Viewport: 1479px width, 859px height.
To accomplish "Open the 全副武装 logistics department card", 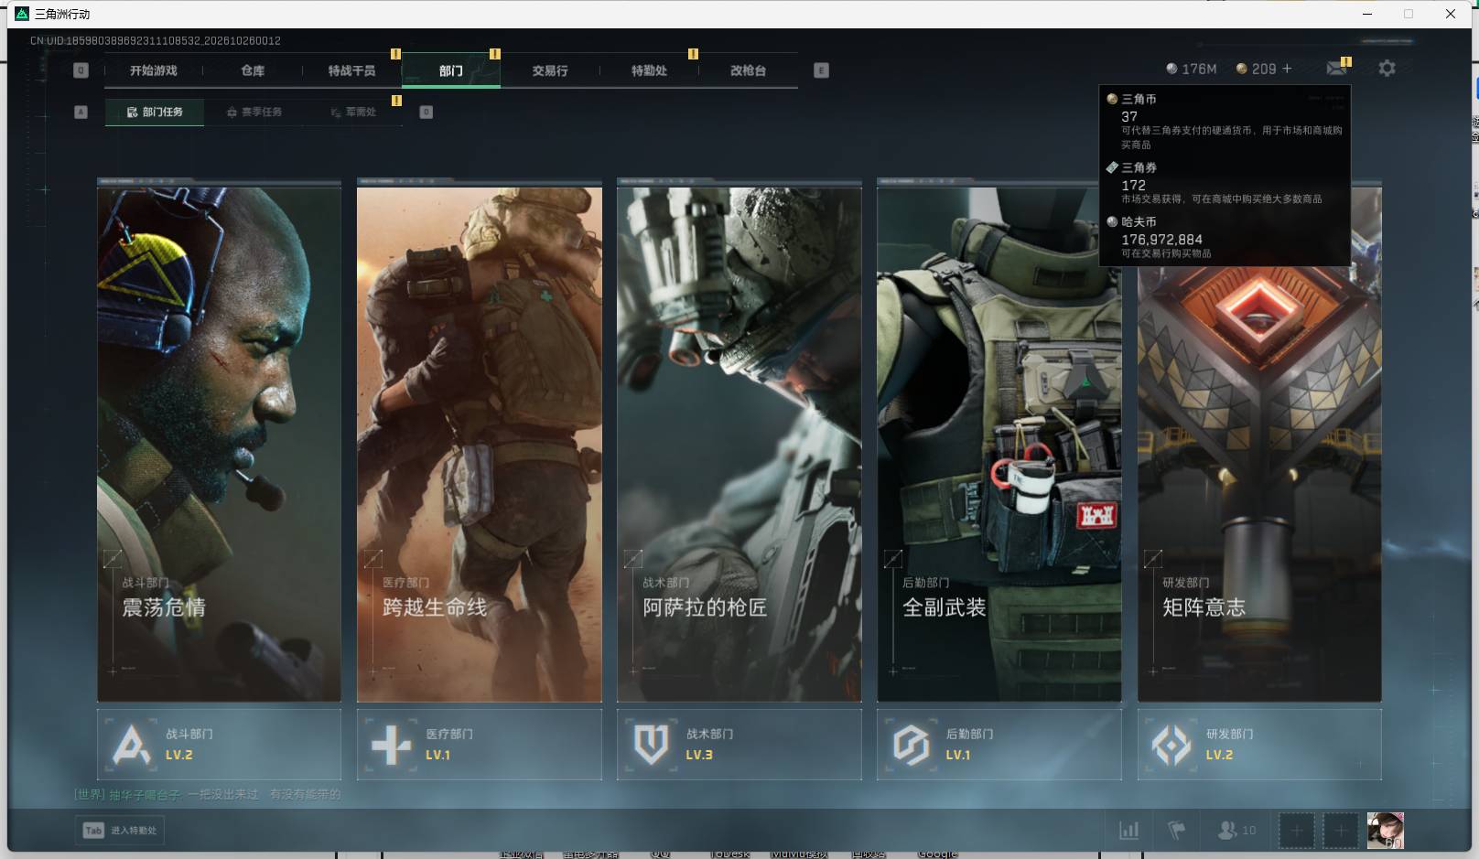I will pyautogui.click(x=999, y=440).
